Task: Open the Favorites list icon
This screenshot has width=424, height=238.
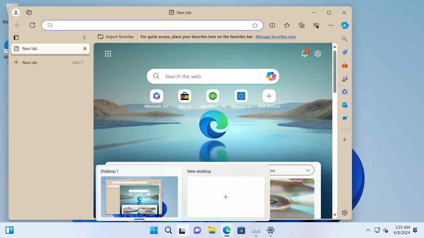Action: (x=287, y=25)
